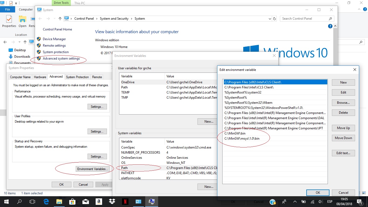This screenshot has width=368, height=207.
Task: Select Downloads in Explorer navigation pane
Action: pyautogui.click(x=22, y=56)
